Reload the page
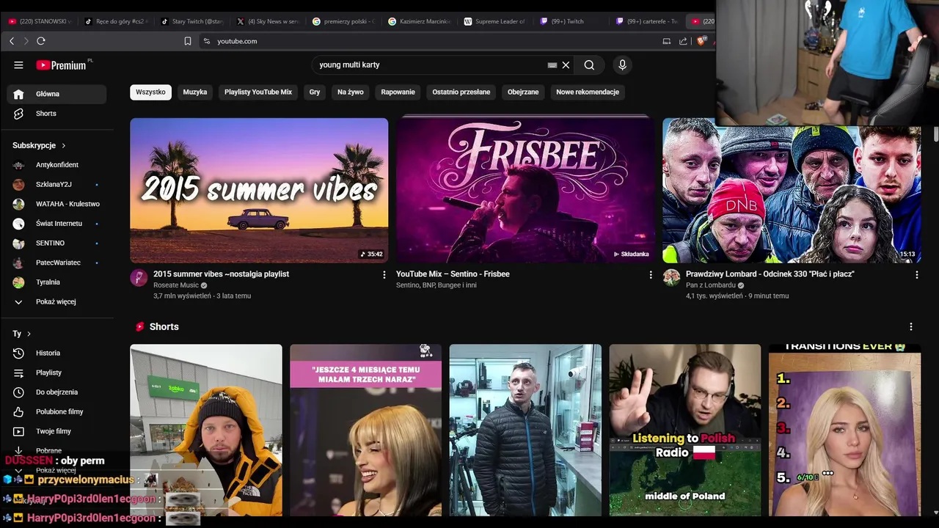The width and height of the screenshot is (939, 528). pyautogui.click(x=41, y=41)
